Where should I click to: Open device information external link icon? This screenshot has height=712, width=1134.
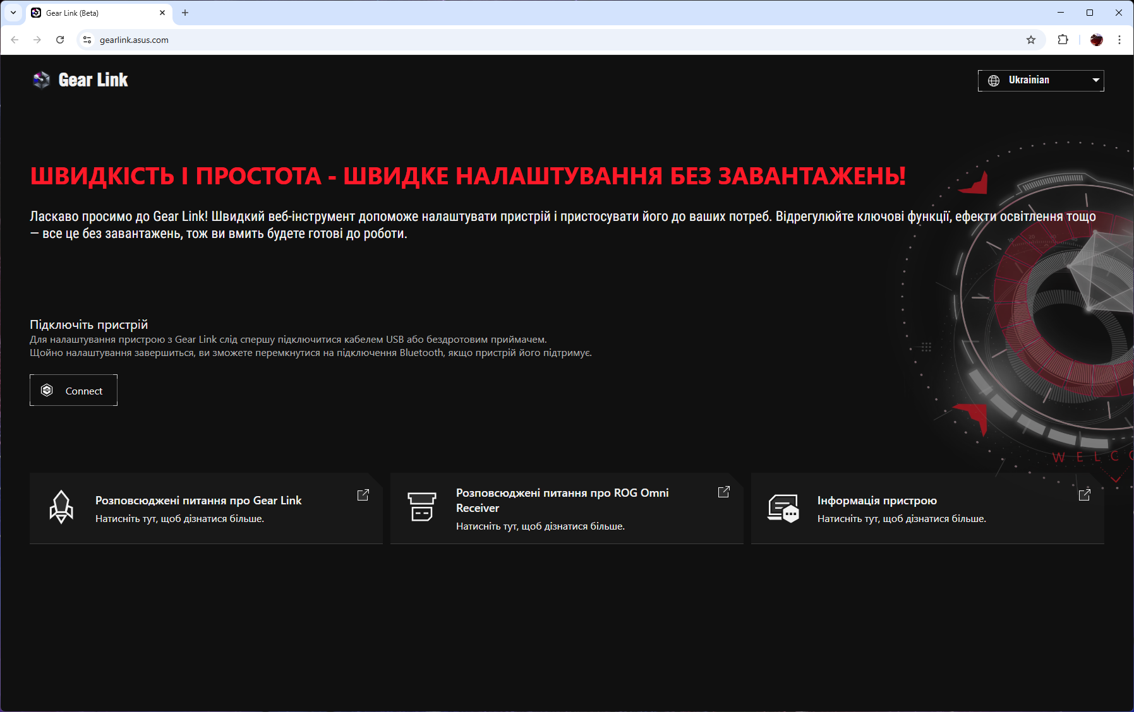1085,495
